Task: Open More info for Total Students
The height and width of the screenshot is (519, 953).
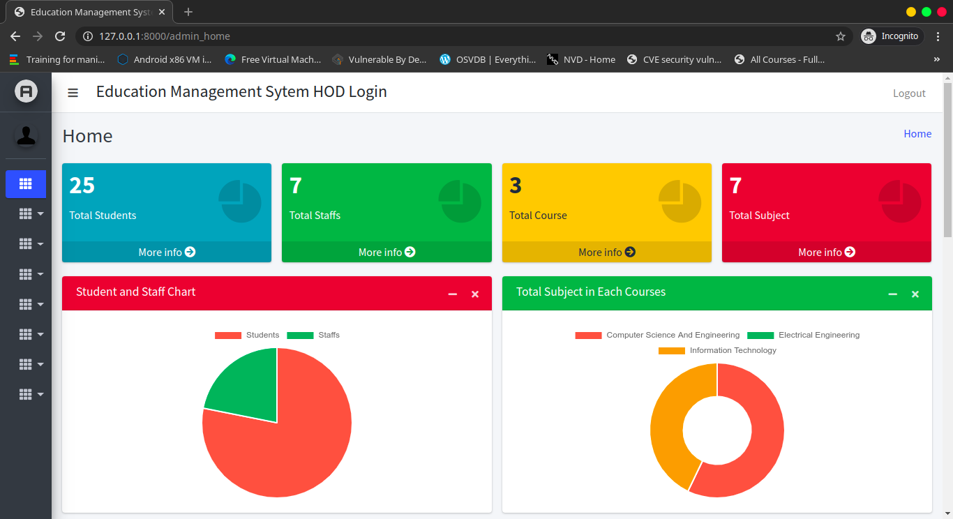Action: (x=167, y=252)
